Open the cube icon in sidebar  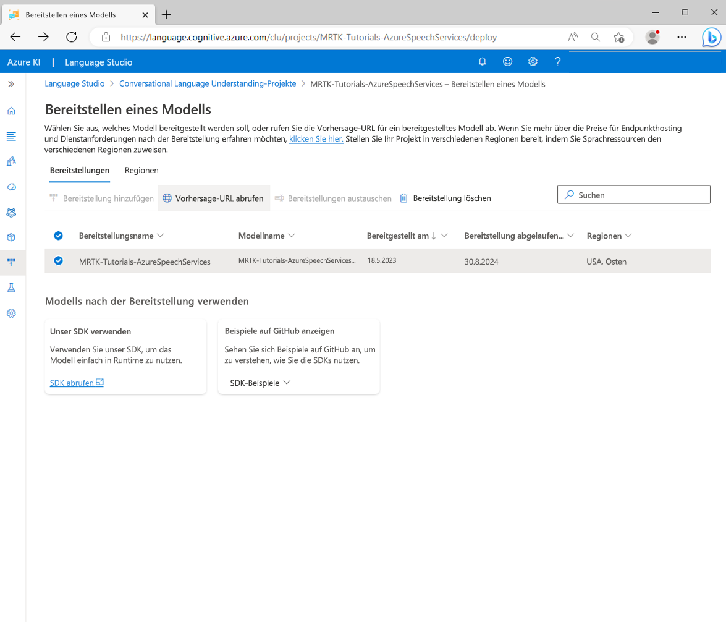pyautogui.click(x=11, y=237)
